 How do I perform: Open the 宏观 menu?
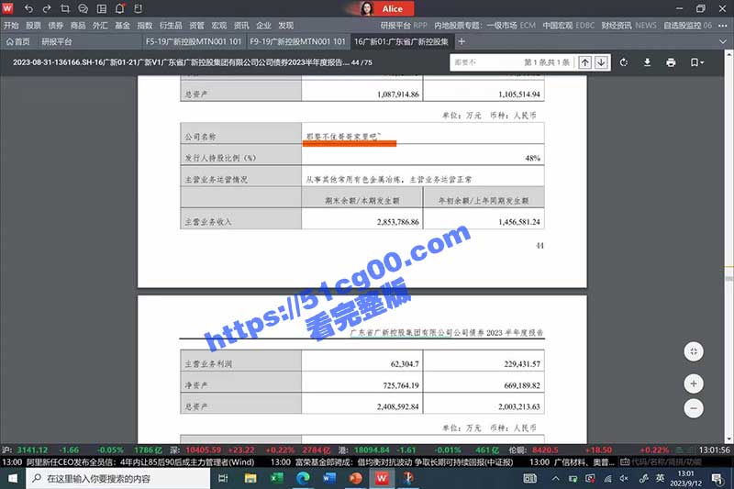(x=219, y=26)
